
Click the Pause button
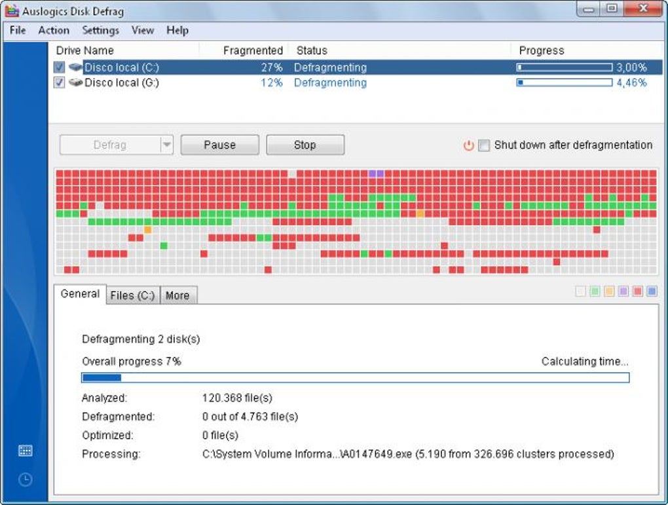(220, 145)
